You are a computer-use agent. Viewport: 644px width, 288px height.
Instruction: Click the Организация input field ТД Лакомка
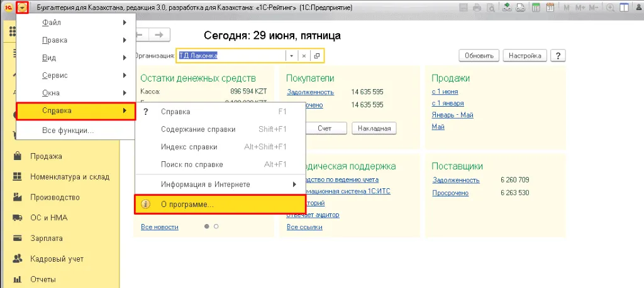pos(231,56)
